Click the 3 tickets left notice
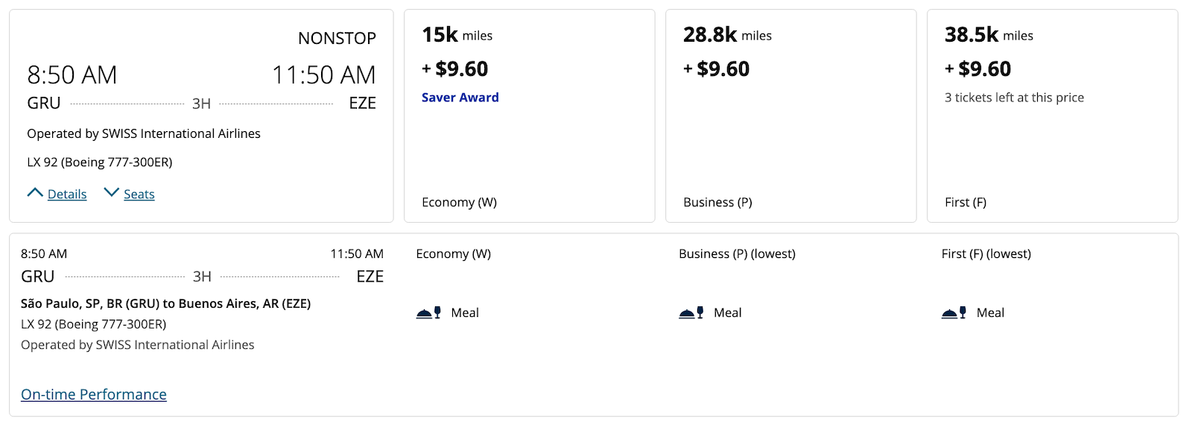Image resolution: width=1192 pixels, height=427 pixels. [1015, 98]
